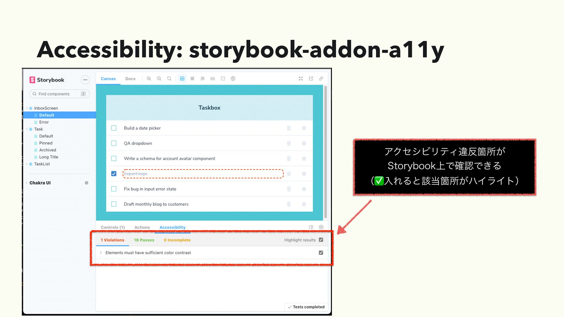564x317 pixels.
Task: Select the Task Default story
Action: pos(46,136)
